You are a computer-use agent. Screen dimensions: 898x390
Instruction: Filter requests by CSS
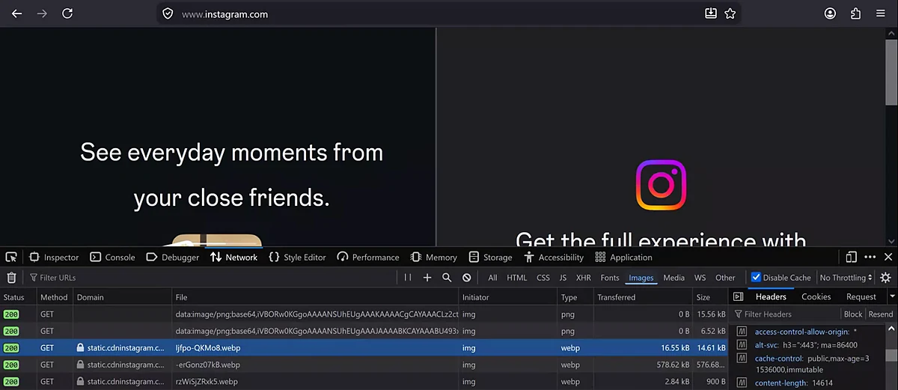click(543, 278)
